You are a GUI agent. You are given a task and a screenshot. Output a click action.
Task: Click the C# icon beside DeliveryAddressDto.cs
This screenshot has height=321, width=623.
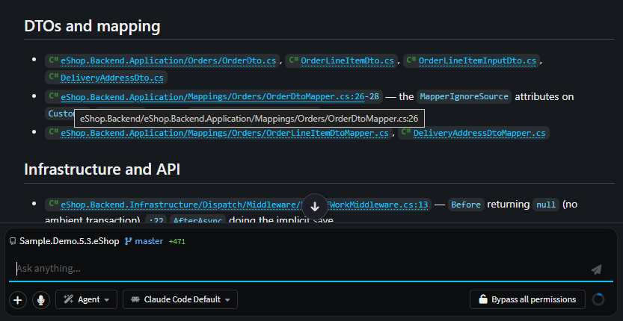53,78
